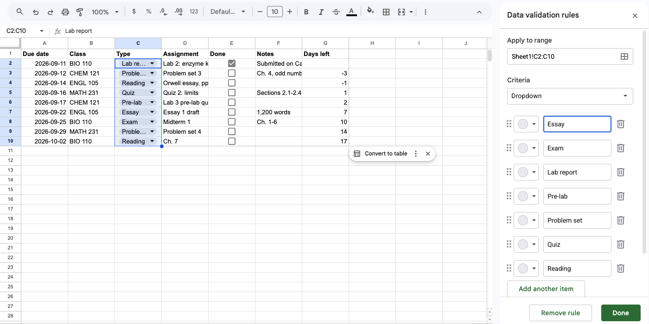Screen dimensions: 649x324
Task: Click the Apply to range input field
Action: (570, 56)
